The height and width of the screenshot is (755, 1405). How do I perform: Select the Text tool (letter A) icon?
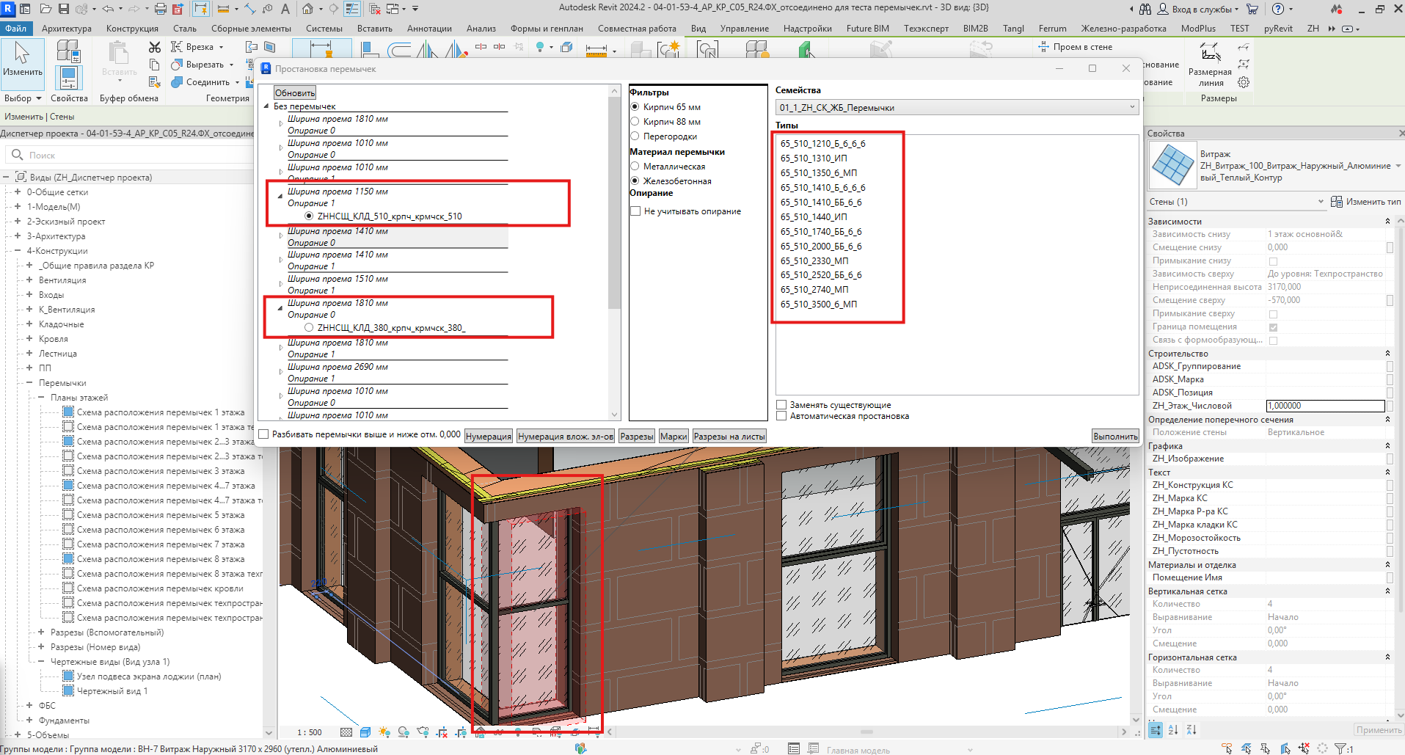point(285,9)
